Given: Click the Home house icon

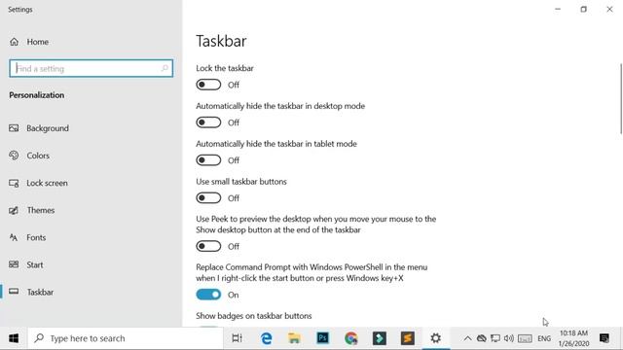Looking at the screenshot, I should pyautogui.click(x=14, y=42).
